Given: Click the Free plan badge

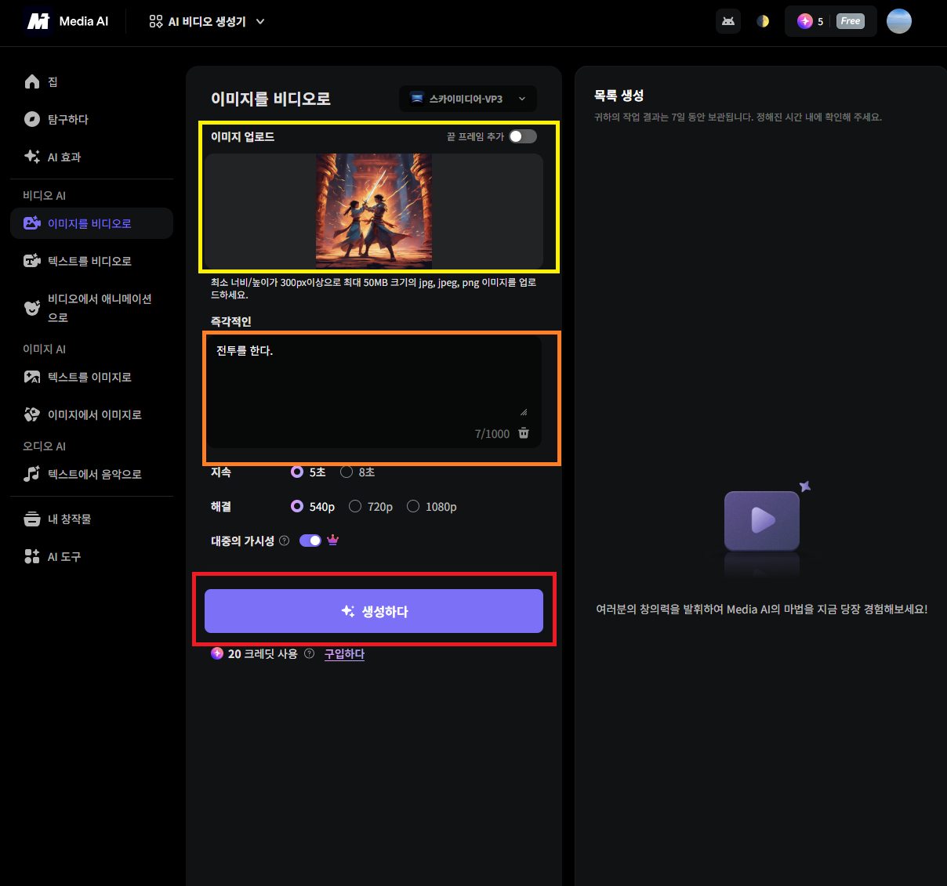Looking at the screenshot, I should pos(851,21).
